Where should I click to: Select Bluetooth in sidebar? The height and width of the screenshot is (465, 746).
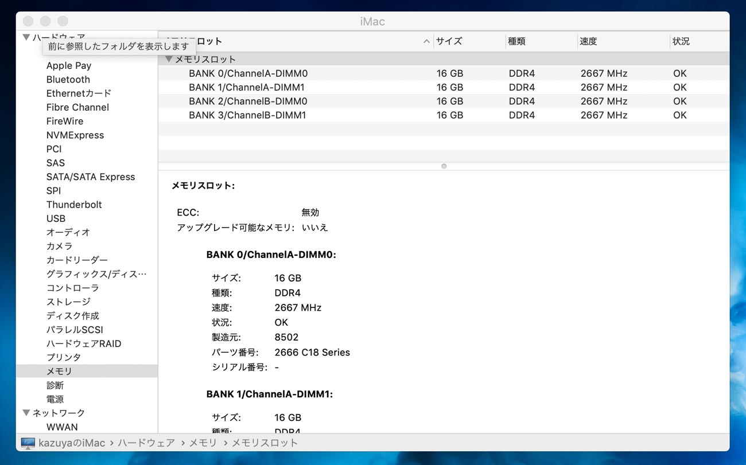(x=68, y=79)
